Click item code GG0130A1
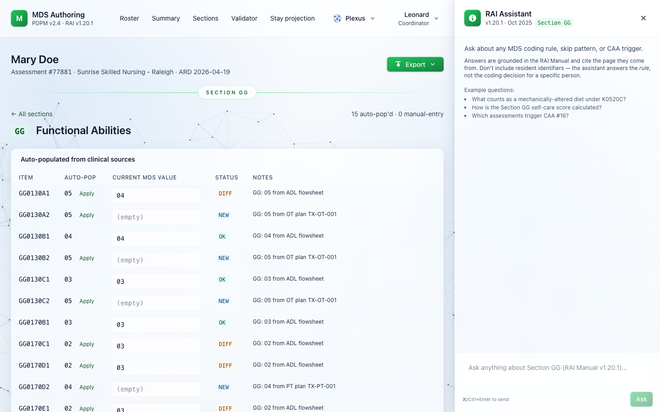 34,193
